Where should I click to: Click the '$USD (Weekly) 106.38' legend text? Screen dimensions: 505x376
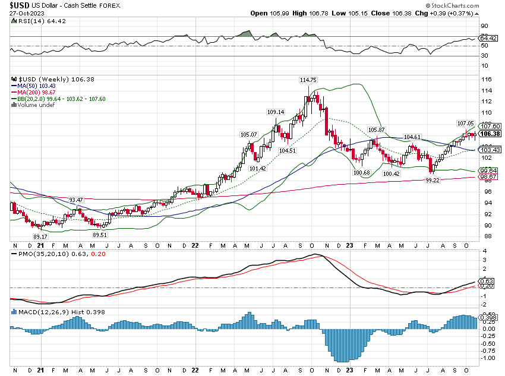pyautogui.click(x=56, y=79)
